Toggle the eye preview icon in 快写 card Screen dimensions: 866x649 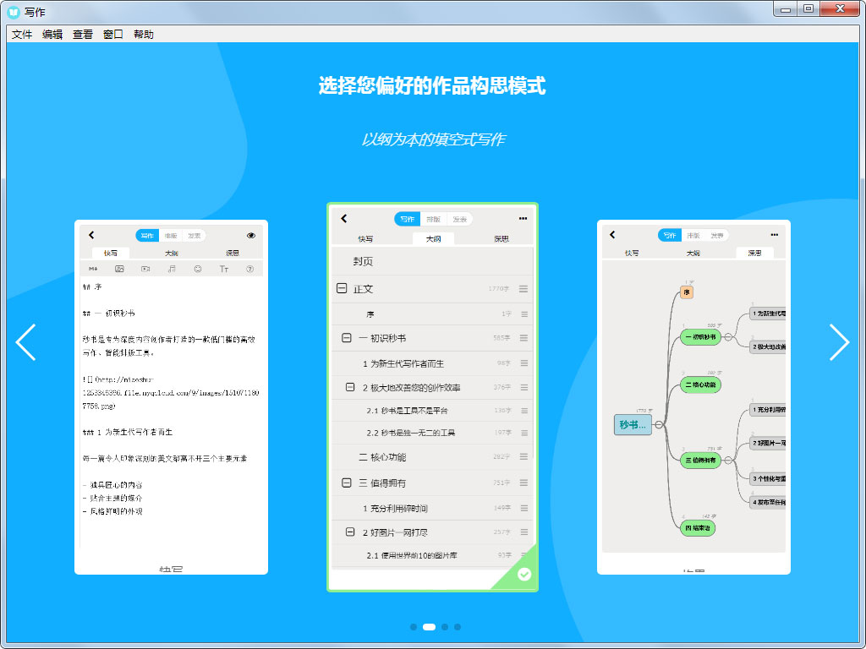[x=250, y=235]
